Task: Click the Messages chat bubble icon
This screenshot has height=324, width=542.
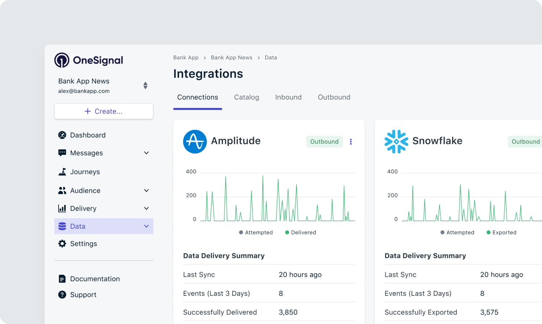Action: 62,153
